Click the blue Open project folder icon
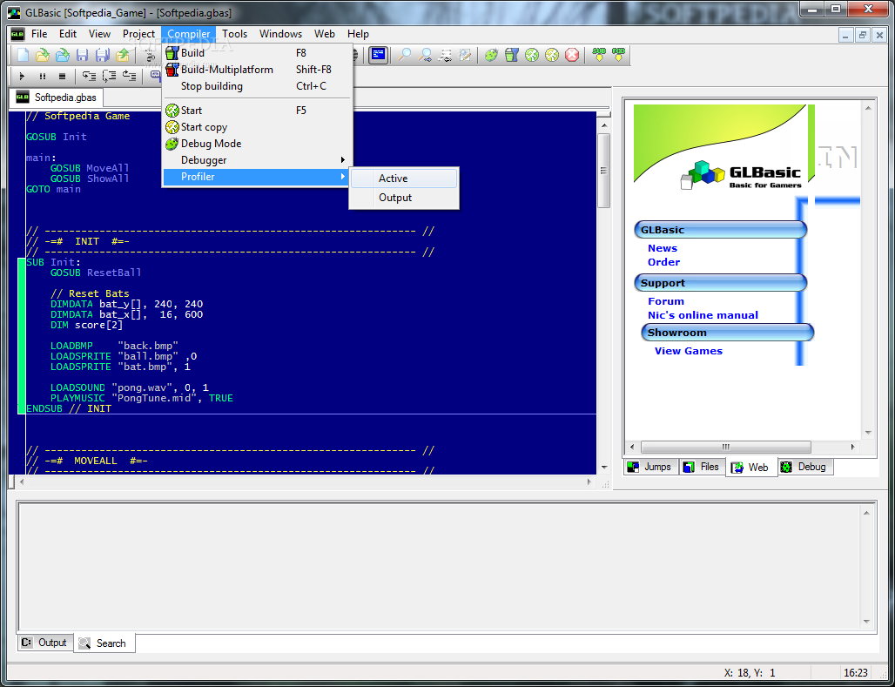Screen dimensions: 895x687 click(62, 55)
